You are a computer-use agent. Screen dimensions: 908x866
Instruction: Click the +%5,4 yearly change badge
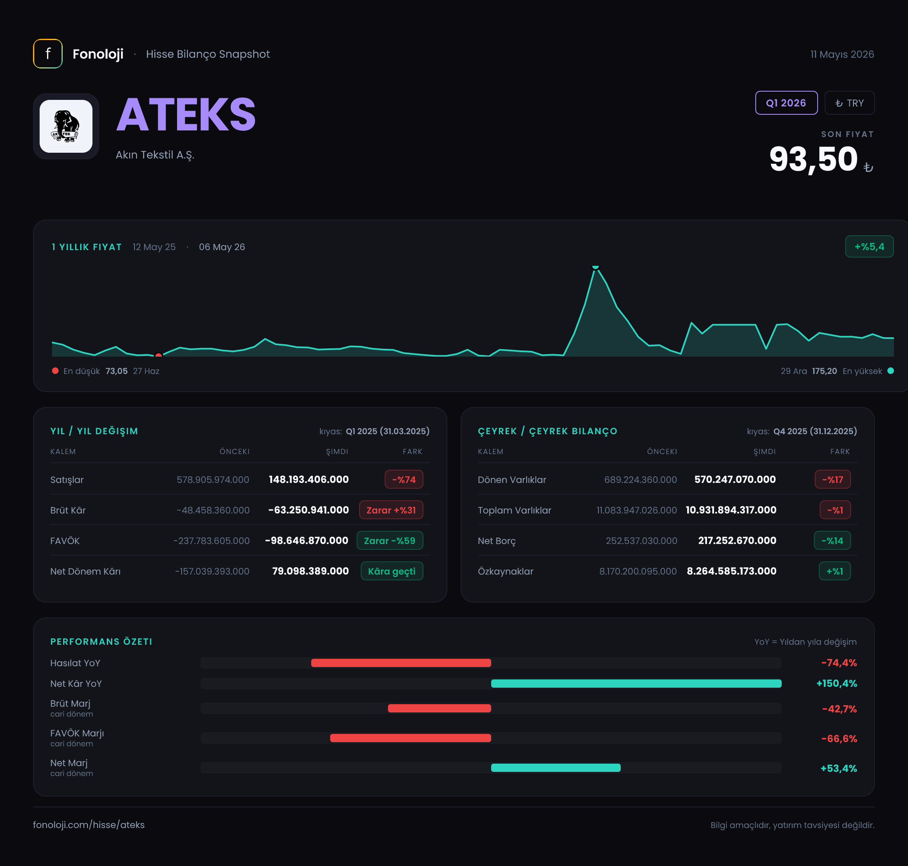(869, 246)
